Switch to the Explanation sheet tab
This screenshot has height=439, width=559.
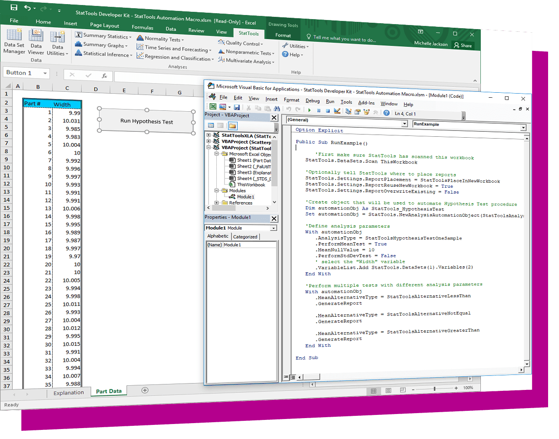[x=69, y=393]
